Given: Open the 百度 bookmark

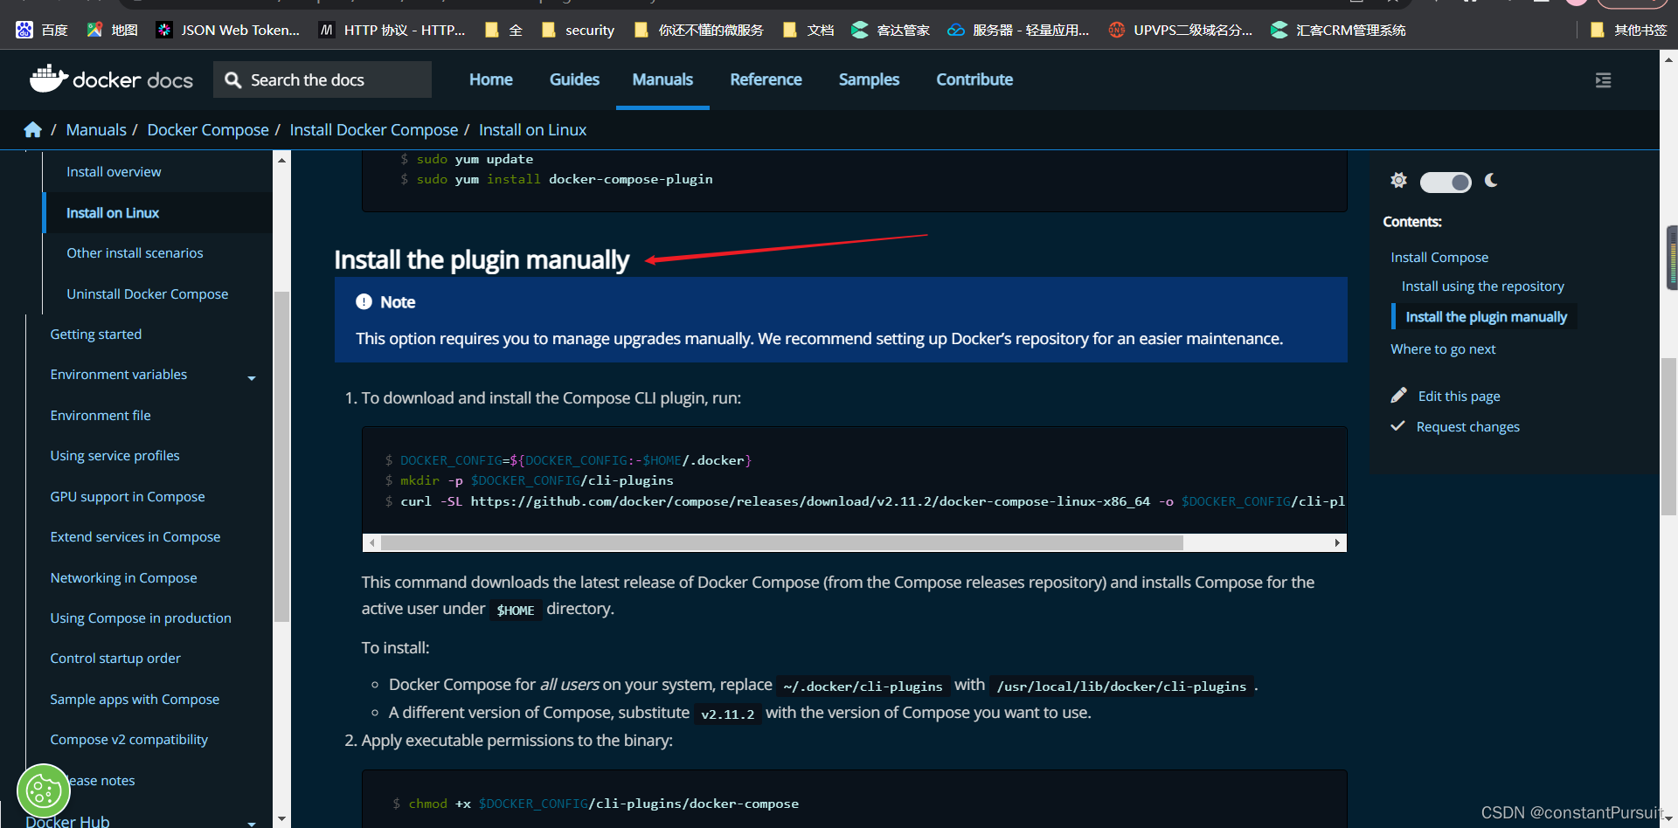Looking at the screenshot, I should [x=41, y=30].
